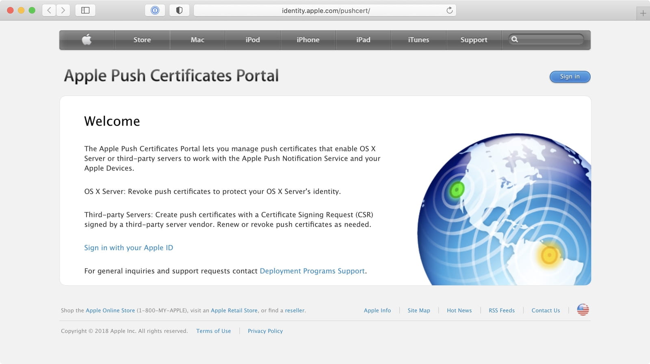650x364 pixels.
Task: Maximize the Safari window with the green button
Action: 32,10
